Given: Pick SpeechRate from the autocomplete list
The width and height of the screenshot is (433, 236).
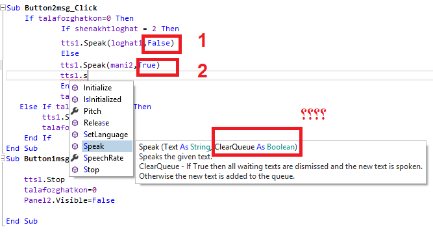Looking at the screenshot, I should [x=103, y=158].
